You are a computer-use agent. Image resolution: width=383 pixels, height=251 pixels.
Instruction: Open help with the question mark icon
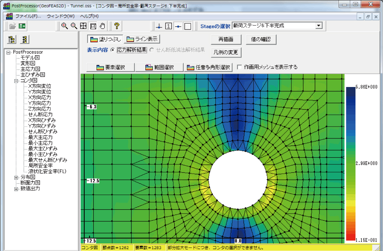117,26
